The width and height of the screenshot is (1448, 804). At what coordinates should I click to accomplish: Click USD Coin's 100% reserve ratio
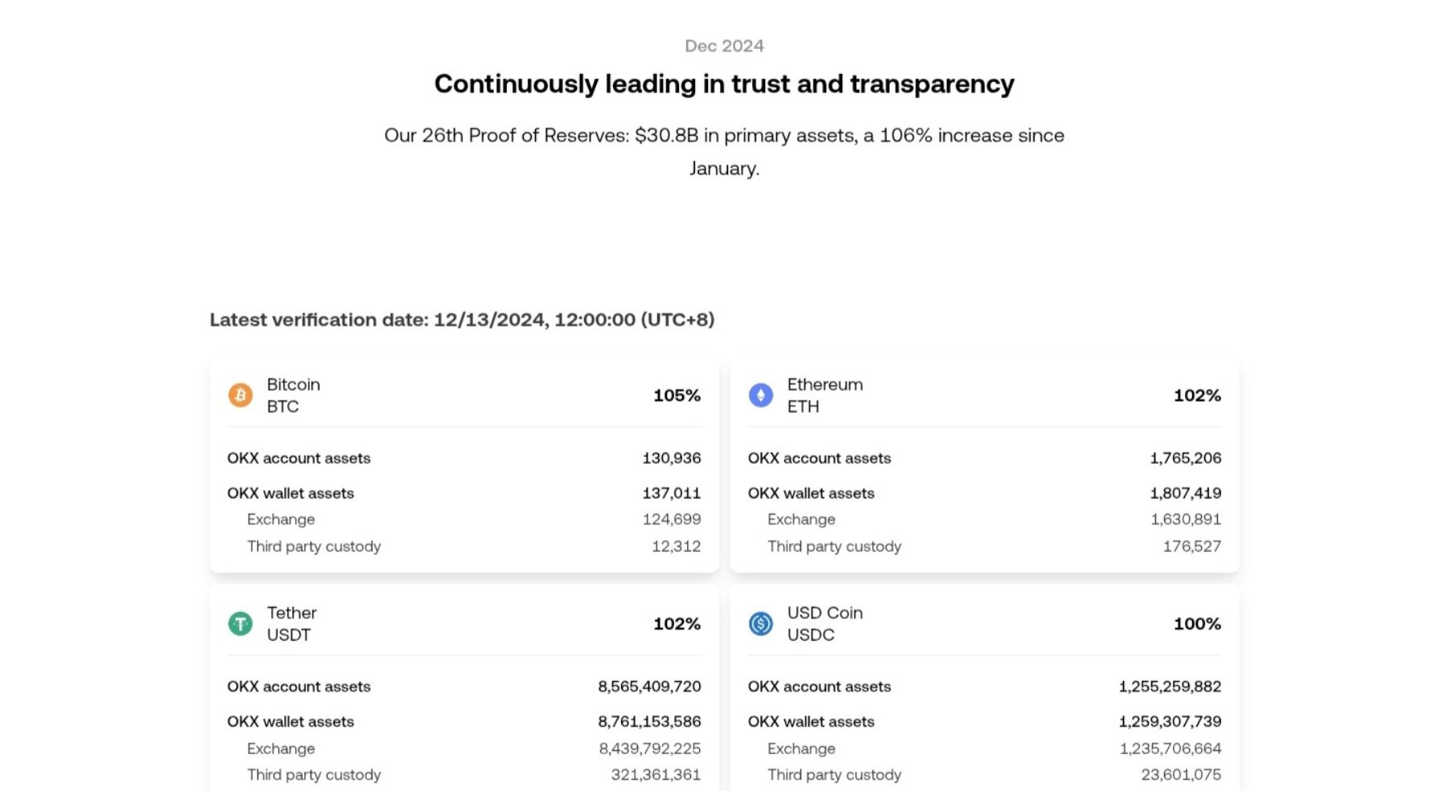pyautogui.click(x=1197, y=624)
